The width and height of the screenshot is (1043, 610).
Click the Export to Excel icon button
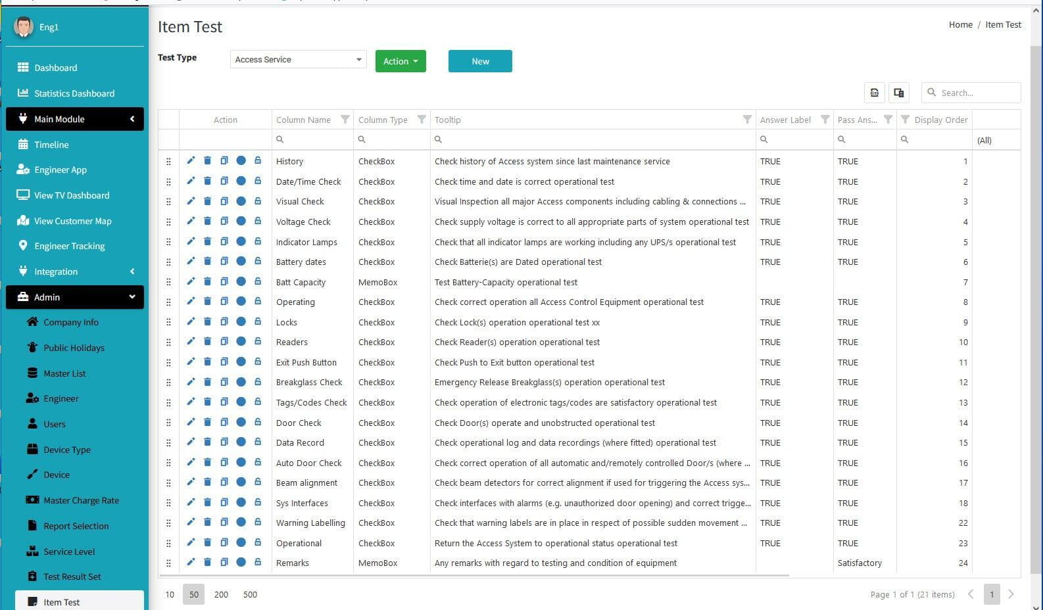click(x=874, y=93)
